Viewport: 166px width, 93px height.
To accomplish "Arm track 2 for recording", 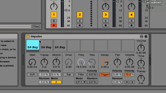I will [80, 25].
